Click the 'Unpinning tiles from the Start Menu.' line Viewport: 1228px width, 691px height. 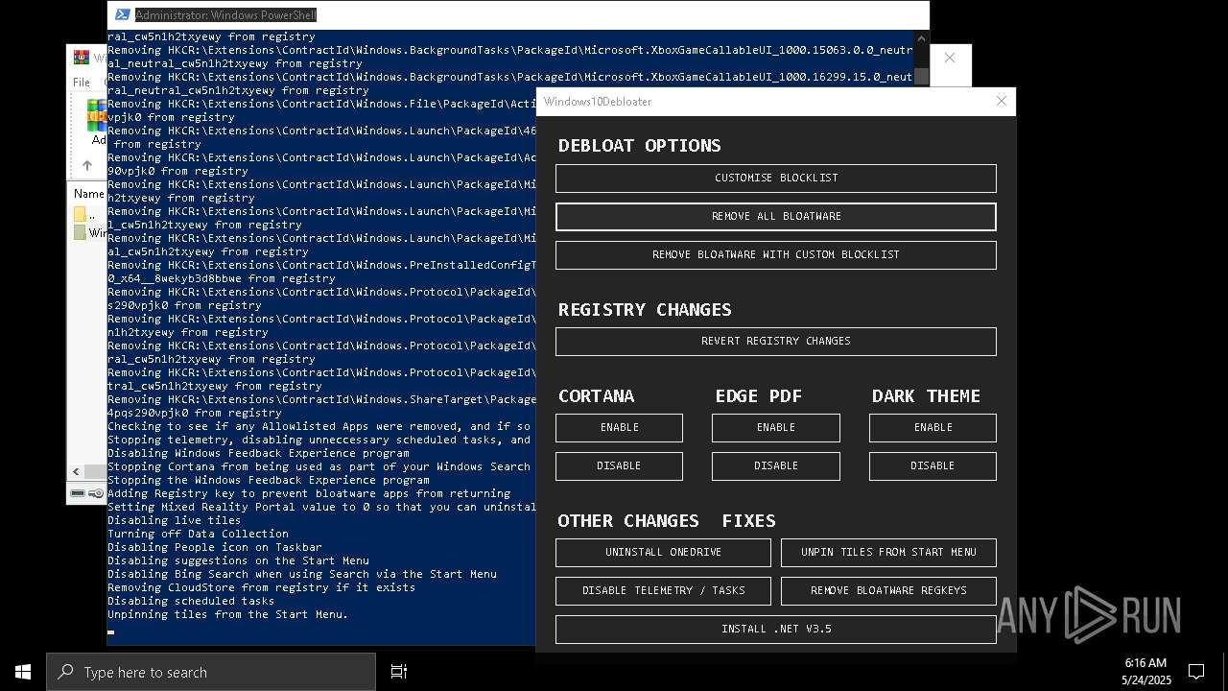click(x=227, y=614)
